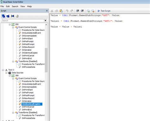
Task: Select the stacked blue pages icon in Script pane
Action: point(3,16)
